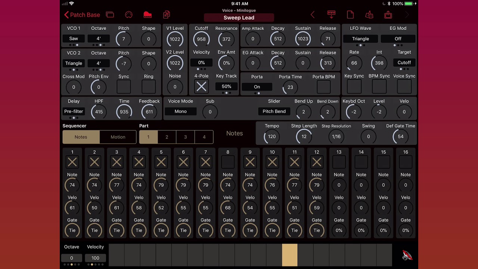
Task: Select the red piano keyboard icon
Action: [148, 15]
